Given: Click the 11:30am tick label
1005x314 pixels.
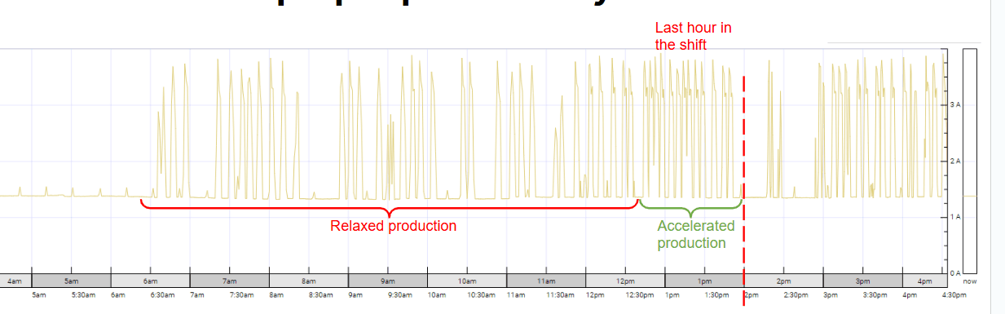Looking at the screenshot, I should [560, 294].
